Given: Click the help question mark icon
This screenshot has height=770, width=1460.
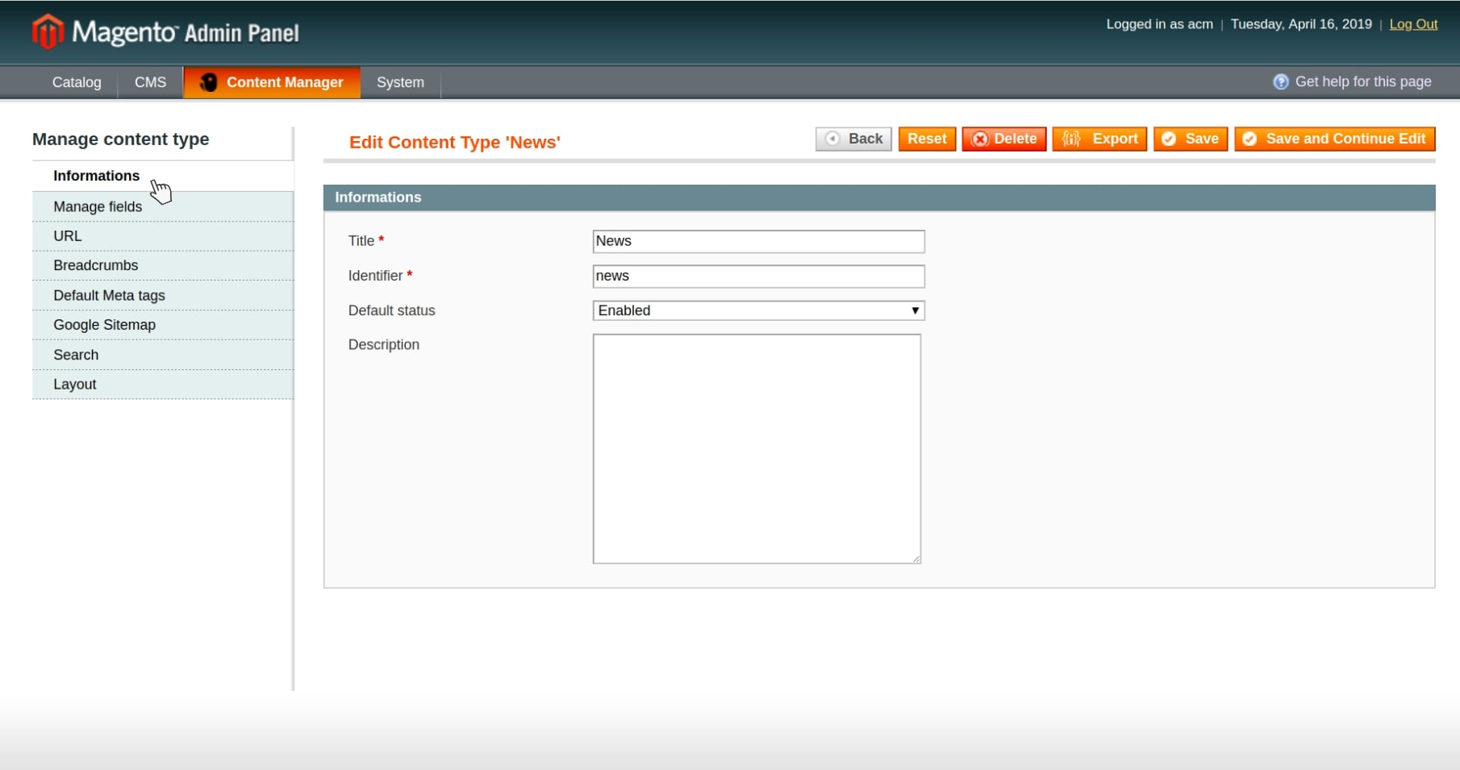Looking at the screenshot, I should [1280, 82].
